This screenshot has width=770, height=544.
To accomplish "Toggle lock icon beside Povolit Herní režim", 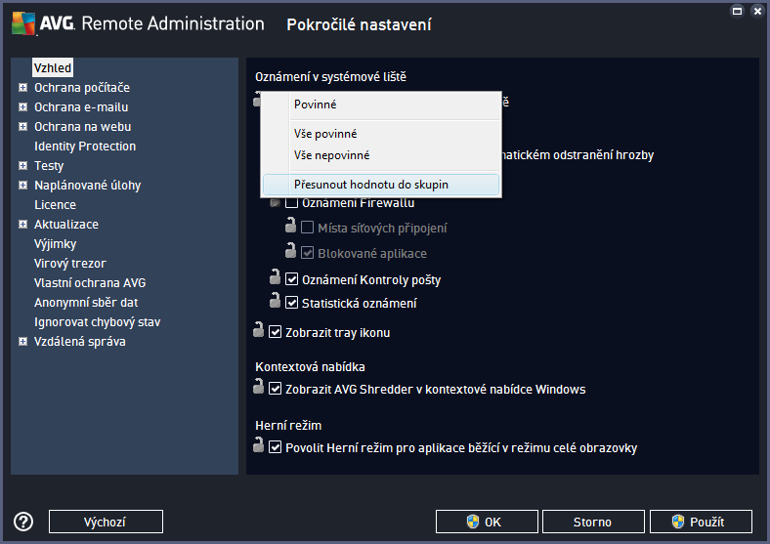I will coord(258,445).
